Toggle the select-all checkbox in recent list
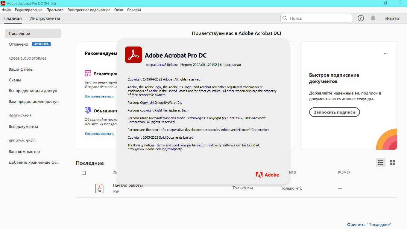Image resolution: width=407 pixels, height=229 pixels. click(84, 173)
